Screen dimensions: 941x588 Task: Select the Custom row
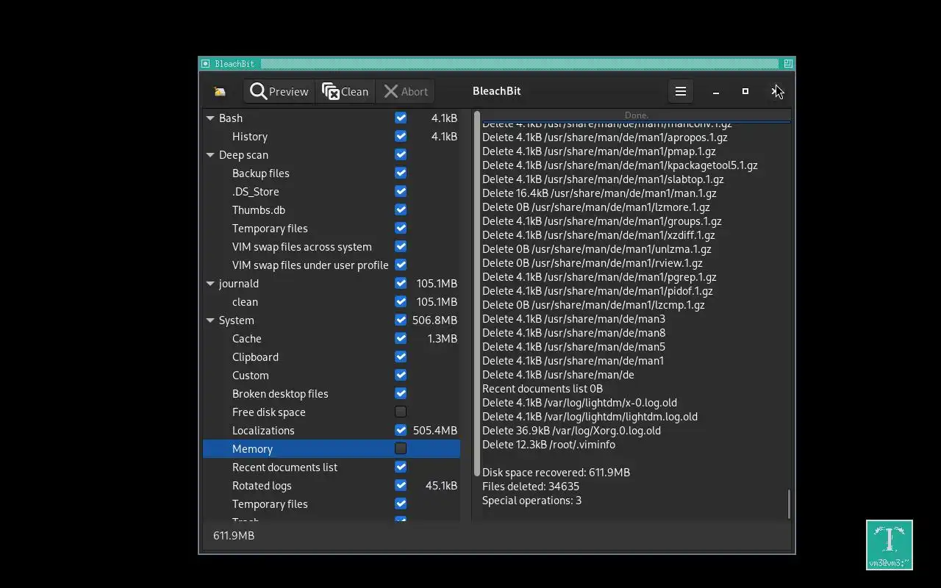click(x=332, y=375)
